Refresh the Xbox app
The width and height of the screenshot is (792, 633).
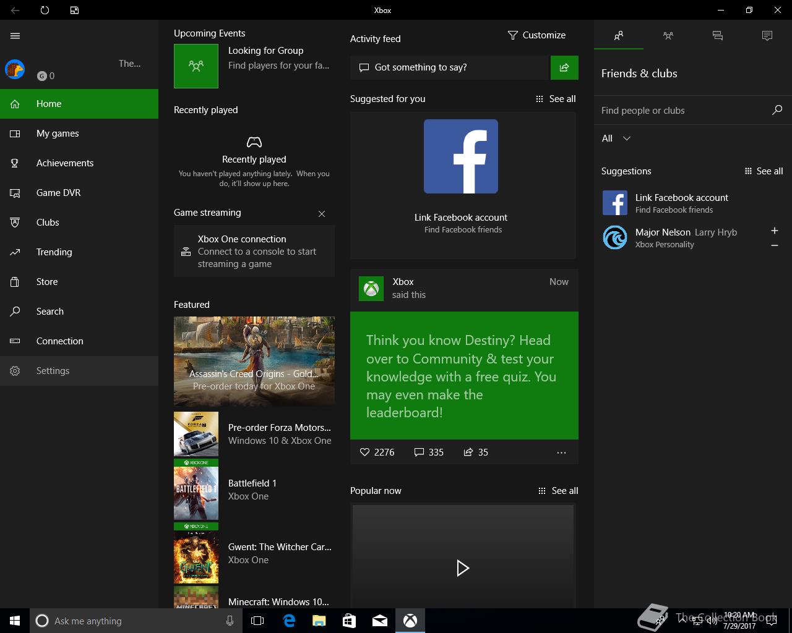pos(45,11)
